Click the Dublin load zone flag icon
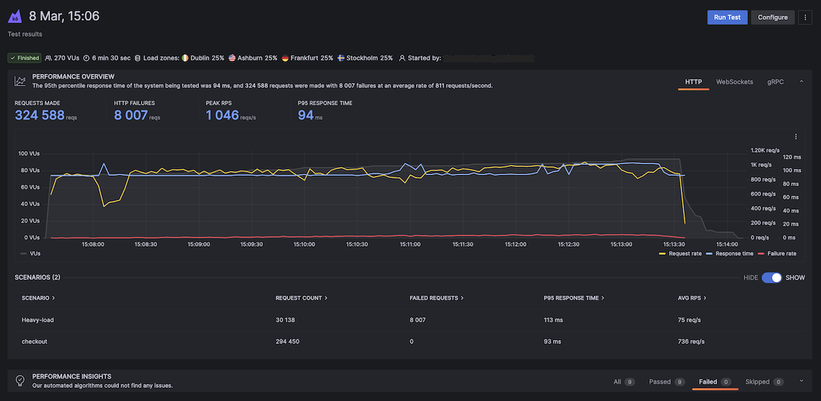This screenshot has height=401, width=821. click(183, 58)
